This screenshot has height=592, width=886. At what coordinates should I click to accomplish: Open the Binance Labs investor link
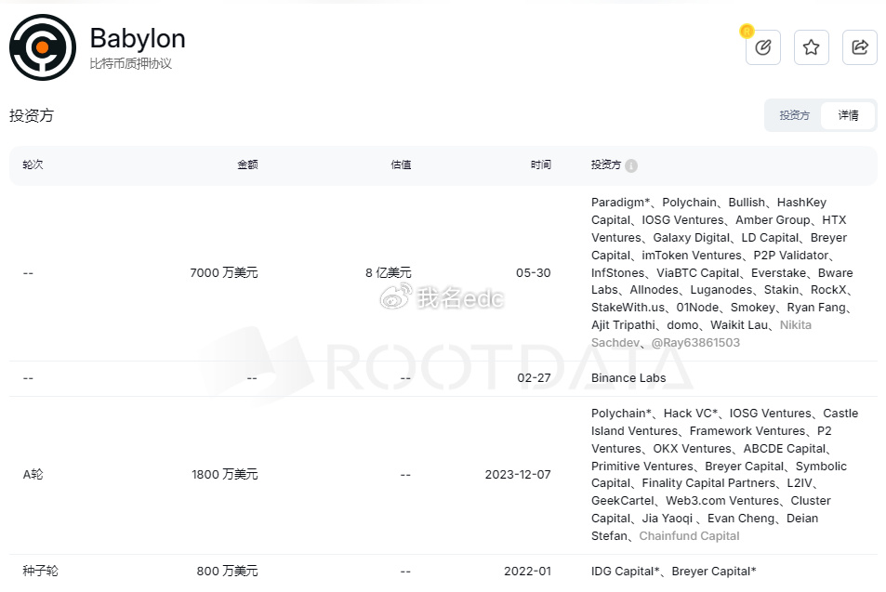click(x=628, y=378)
